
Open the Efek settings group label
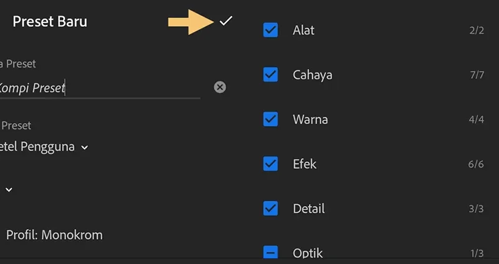304,164
